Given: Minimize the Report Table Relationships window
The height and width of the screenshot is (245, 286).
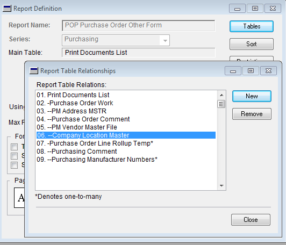Looking at the screenshot, I should coord(233,71).
